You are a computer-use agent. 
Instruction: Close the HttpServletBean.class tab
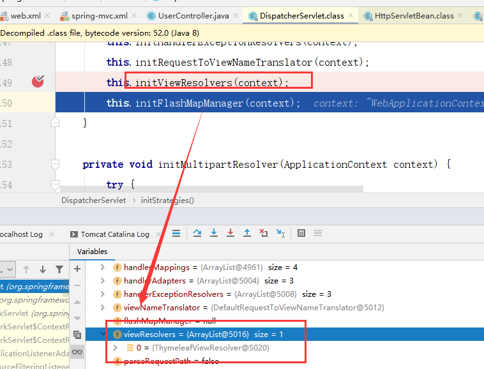click(x=460, y=15)
